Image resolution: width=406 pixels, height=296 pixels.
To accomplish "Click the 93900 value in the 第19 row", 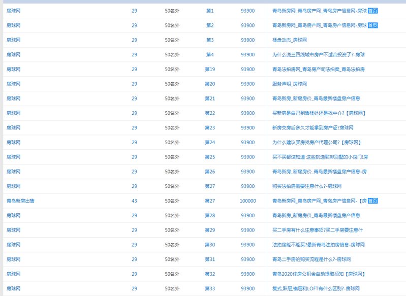I will pos(248,70).
